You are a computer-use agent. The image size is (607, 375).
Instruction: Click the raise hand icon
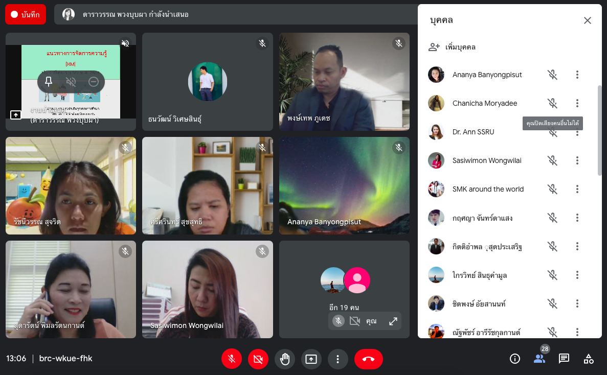point(285,359)
